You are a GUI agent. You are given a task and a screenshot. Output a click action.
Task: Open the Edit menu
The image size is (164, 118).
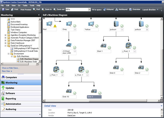(8, 5)
